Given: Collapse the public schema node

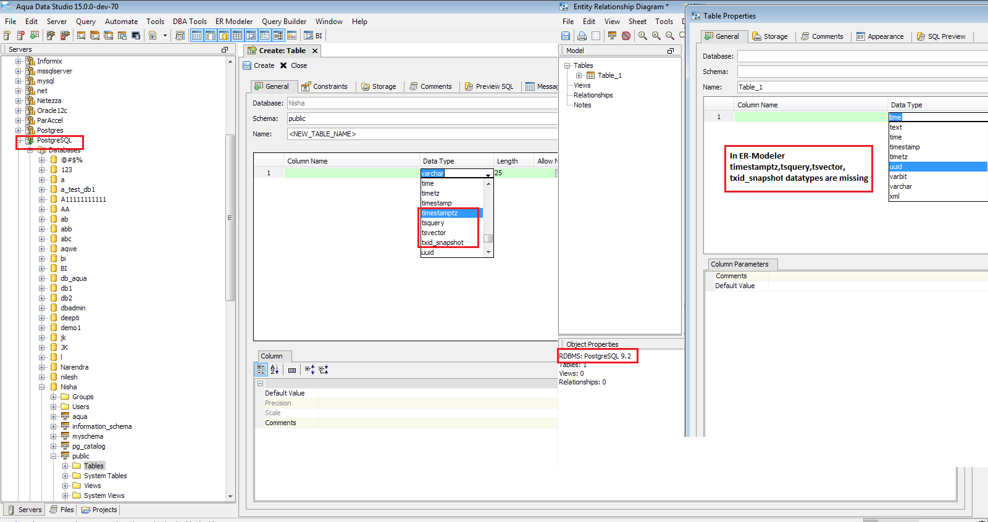Looking at the screenshot, I should point(54,456).
